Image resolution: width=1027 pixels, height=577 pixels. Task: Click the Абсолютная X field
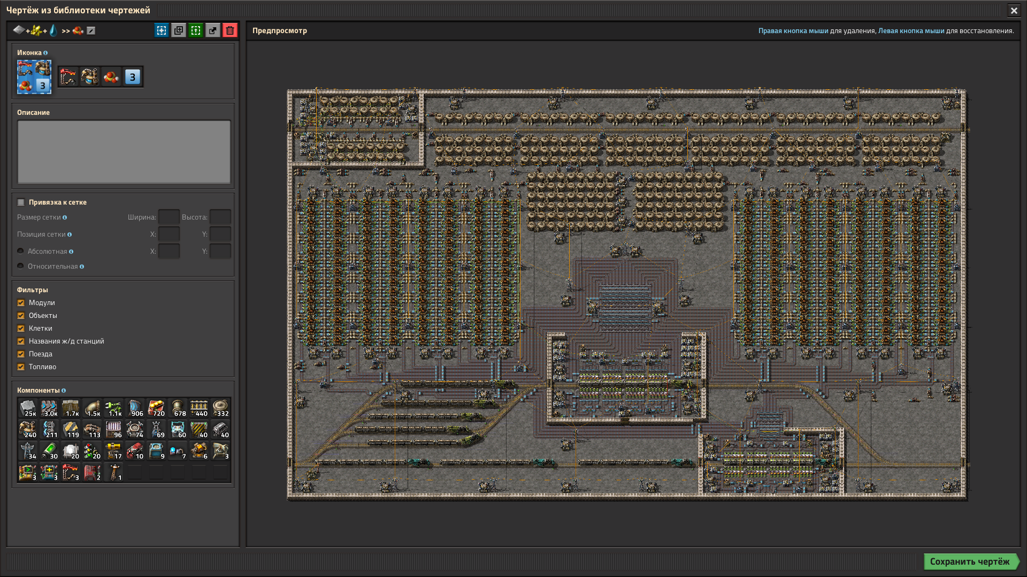pyautogui.click(x=169, y=251)
